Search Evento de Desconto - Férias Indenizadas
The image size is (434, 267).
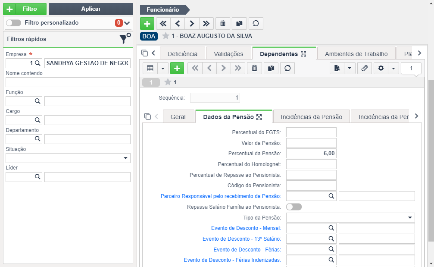click(331, 260)
